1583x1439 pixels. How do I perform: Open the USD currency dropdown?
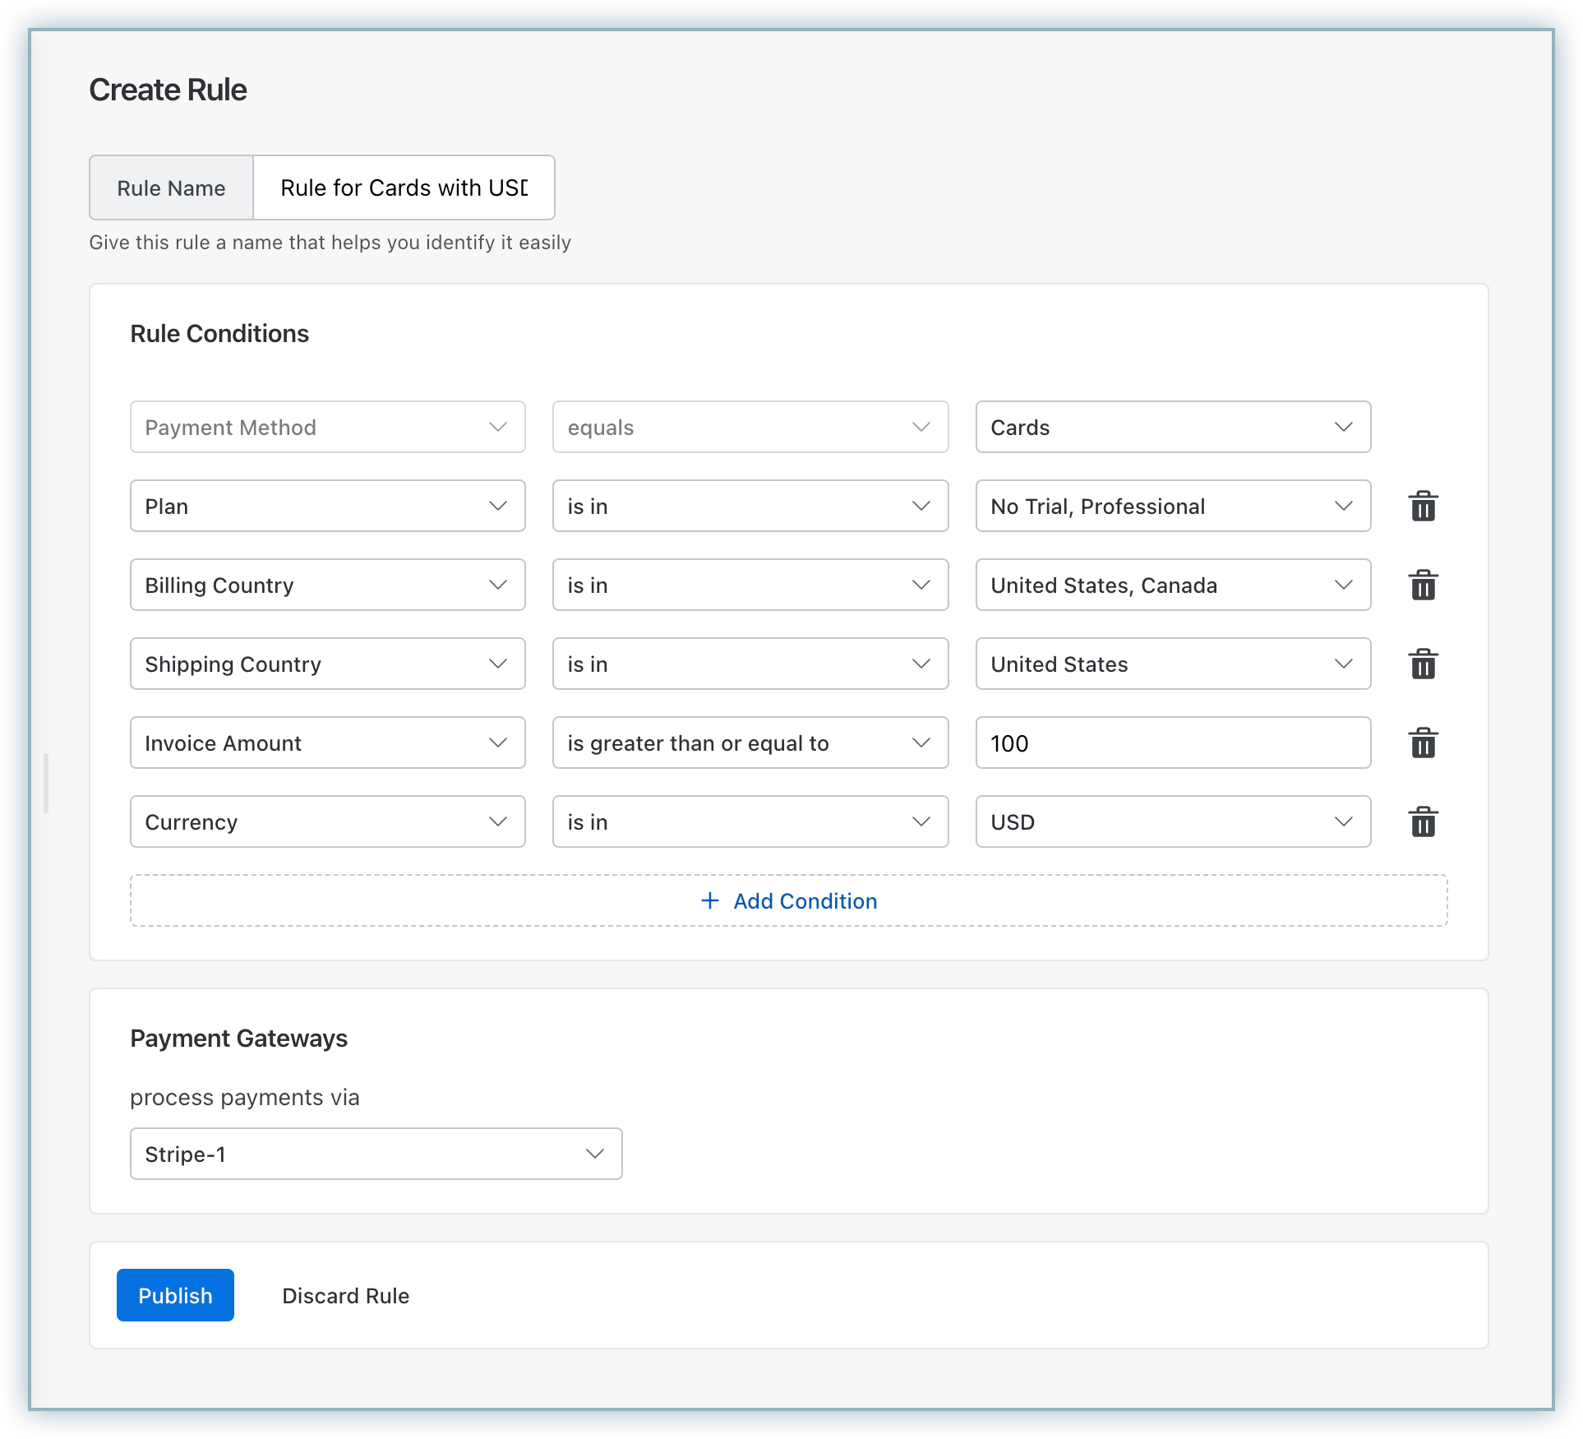(1172, 821)
